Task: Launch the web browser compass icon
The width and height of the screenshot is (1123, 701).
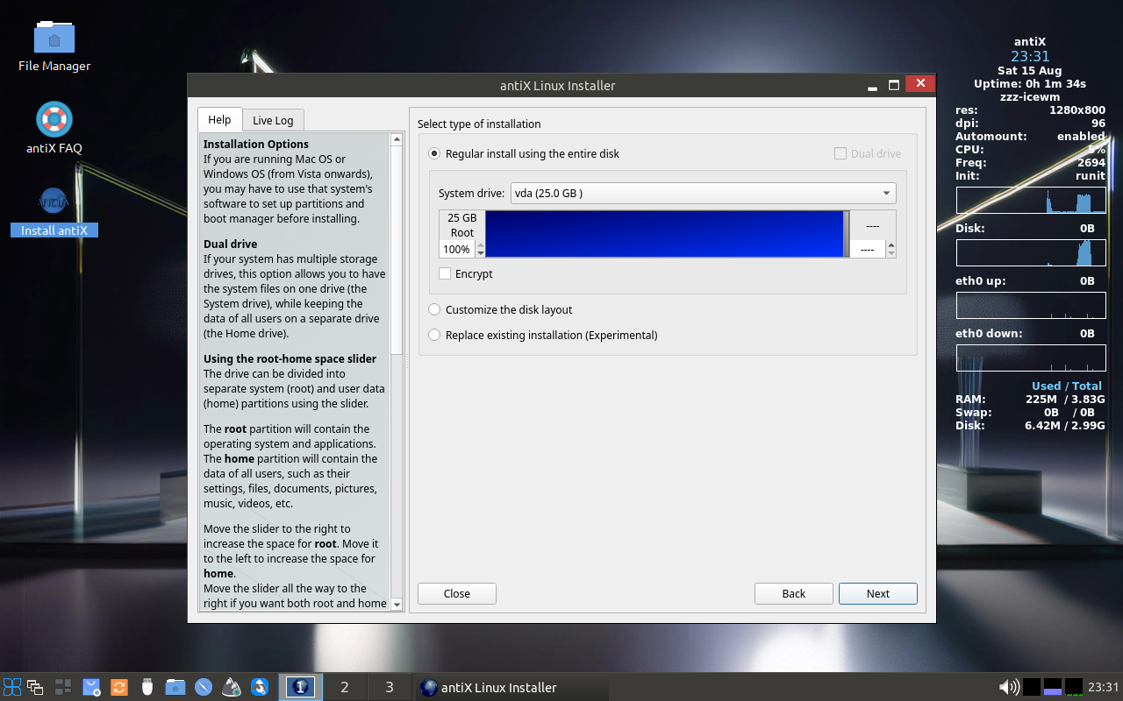Action: tap(204, 687)
